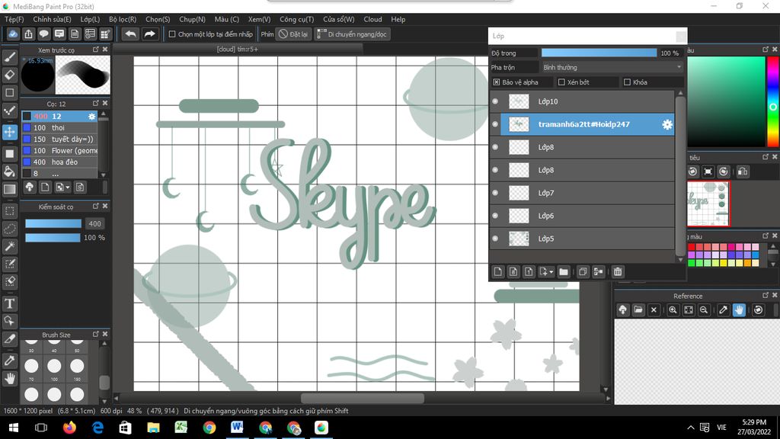Select the Text tool
Viewport: 780px width, 439px height.
(10, 303)
